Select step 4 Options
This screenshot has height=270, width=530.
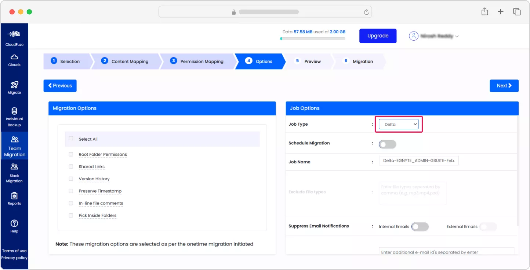[x=259, y=61]
